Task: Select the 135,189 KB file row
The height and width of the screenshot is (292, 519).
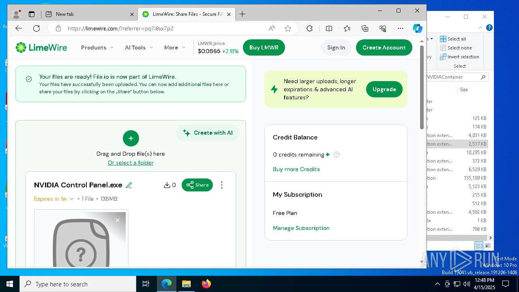Action: [457, 178]
